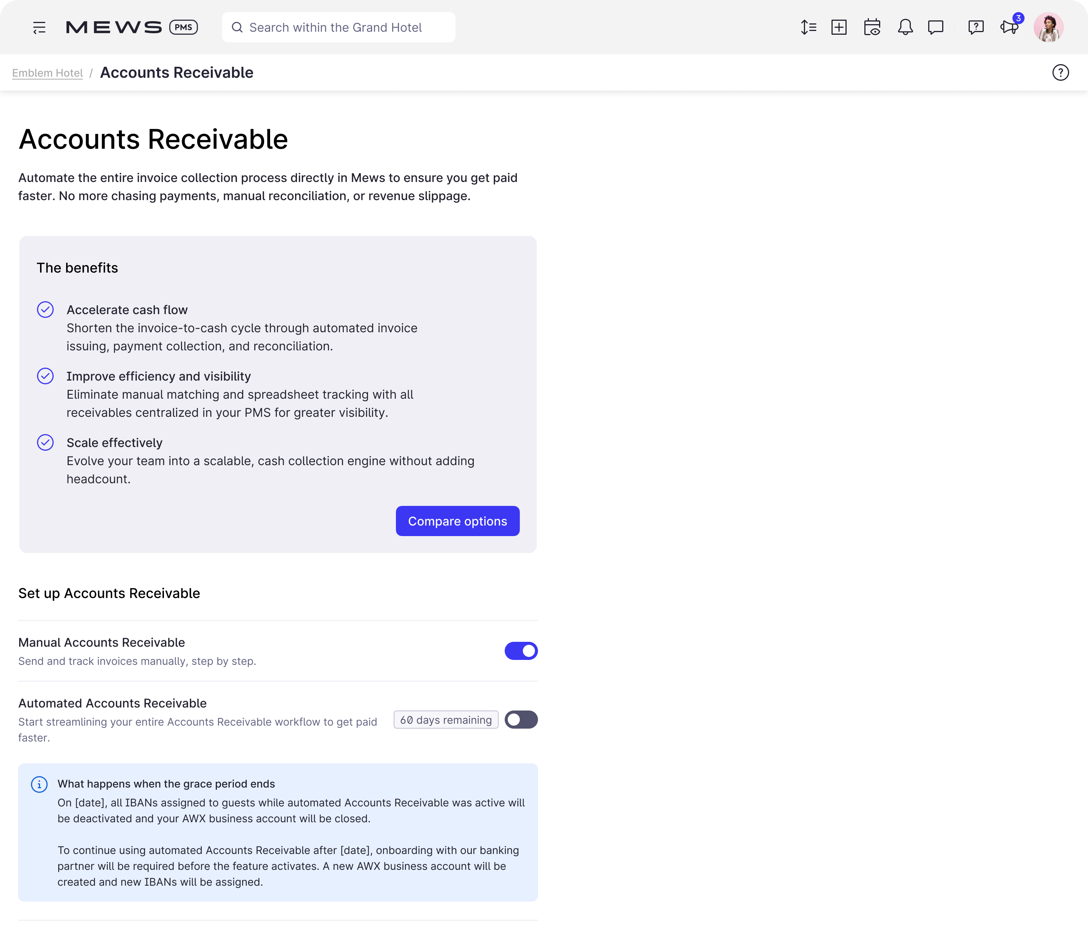Open announcements megaphone with badge
This screenshot has height=951, width=1088.
(x=1011, y=25)
